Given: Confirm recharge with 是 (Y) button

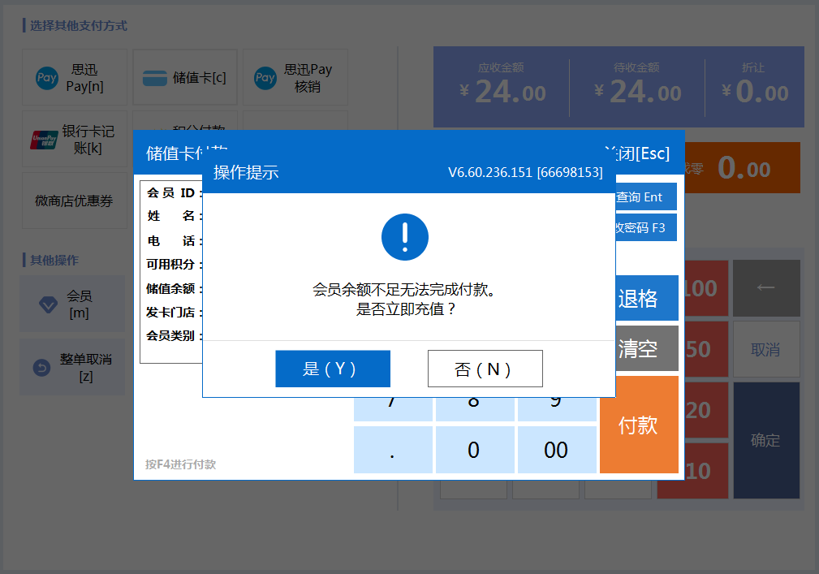Looking at the screenshot, I should tap(333, 369).
